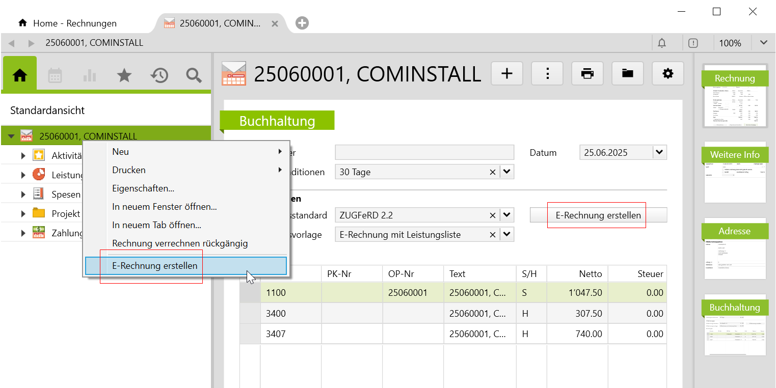The width and height of the screenshot is (776, 388).
Task: Click the notifications bell icon
Action: pos(662,43)
